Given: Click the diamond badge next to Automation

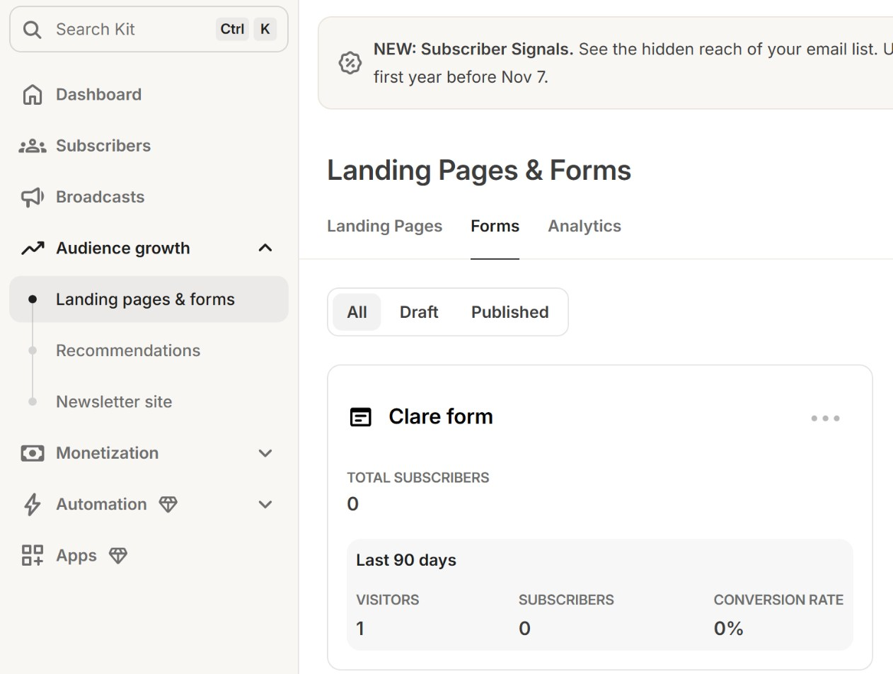Looking at the screenshot, I should point(168,505).
